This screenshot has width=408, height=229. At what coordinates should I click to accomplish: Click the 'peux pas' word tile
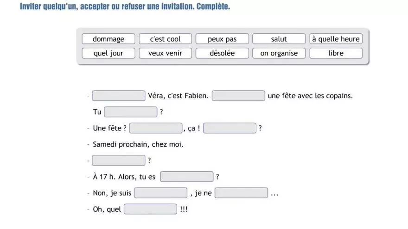coord(222,39)
